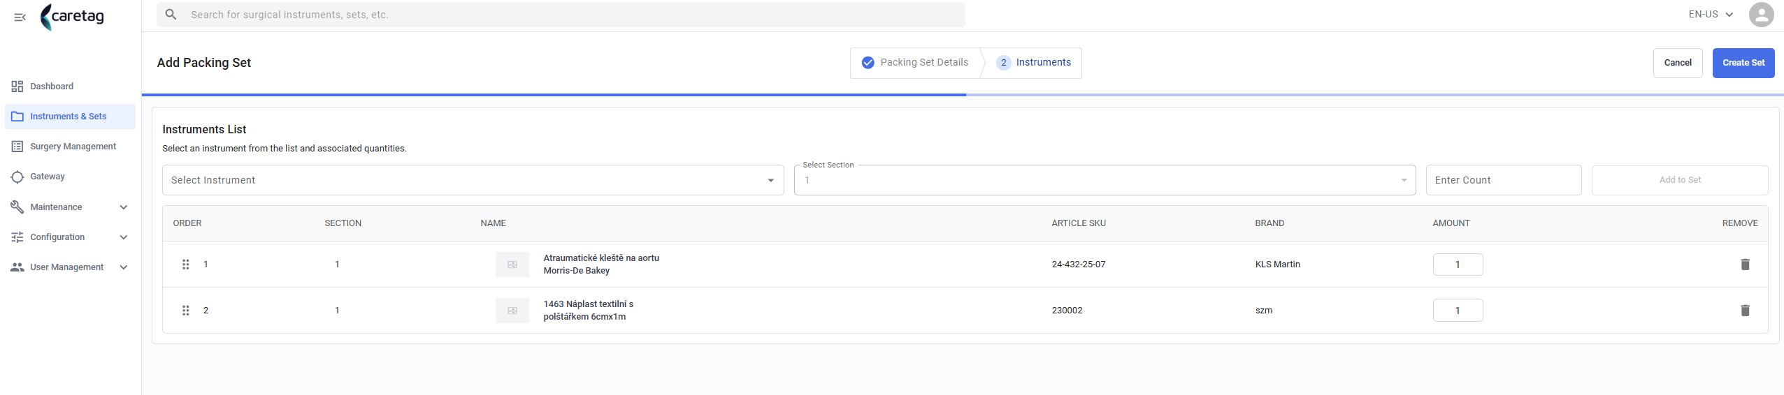Click the Enter Count field

[1503, 180]
